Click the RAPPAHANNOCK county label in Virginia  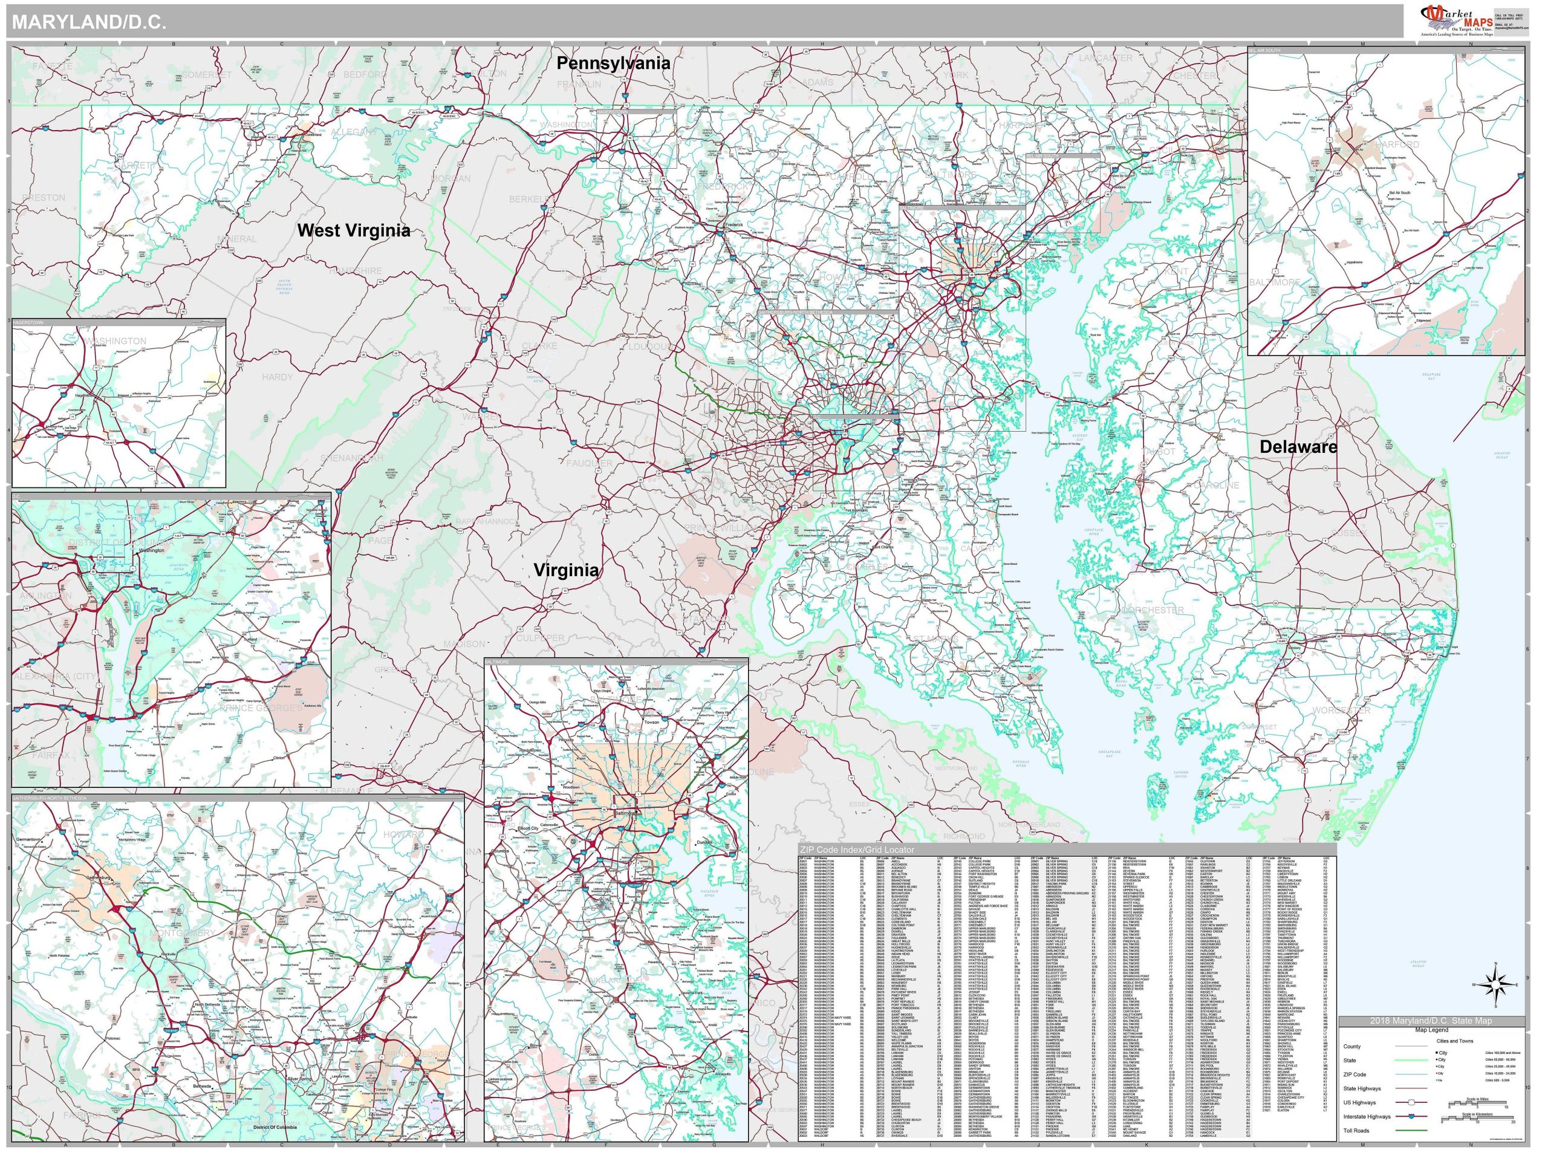click(487, 521)
